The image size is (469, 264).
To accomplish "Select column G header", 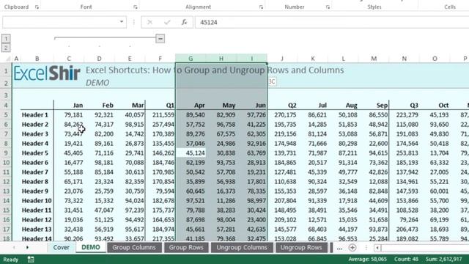I will (x=191, y=59).
